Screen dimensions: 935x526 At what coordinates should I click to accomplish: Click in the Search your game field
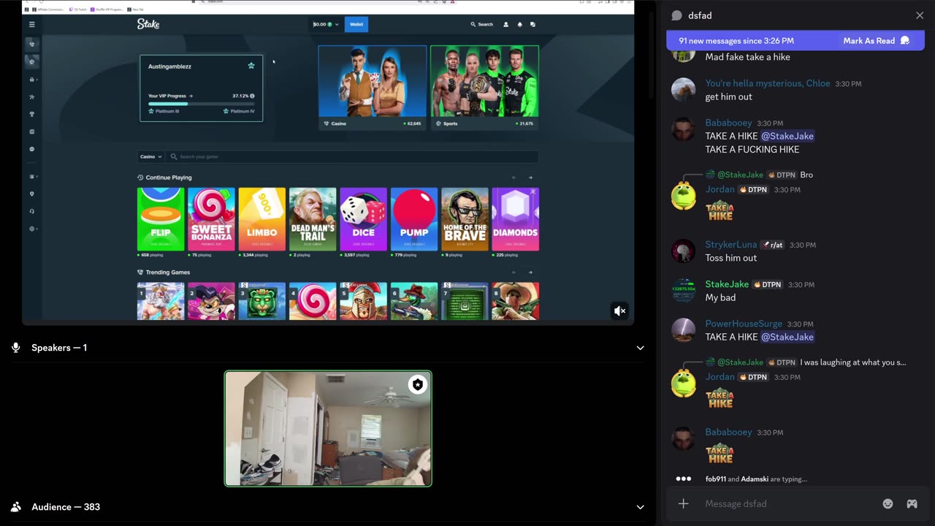click(x=352, y=156)
